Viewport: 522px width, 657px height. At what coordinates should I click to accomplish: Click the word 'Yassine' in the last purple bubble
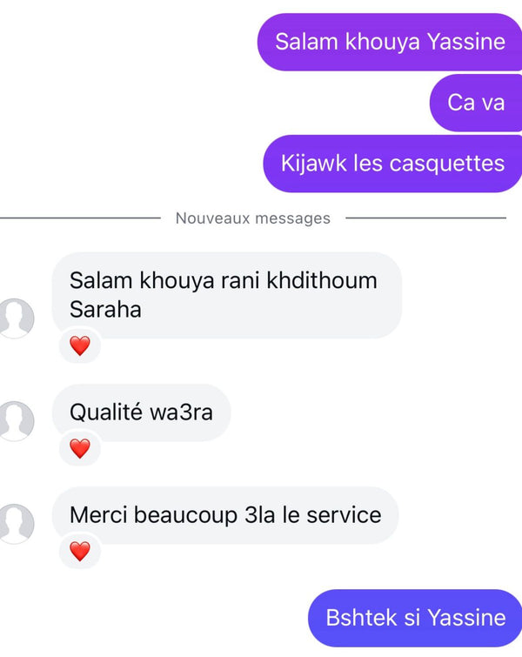(466, 618)
